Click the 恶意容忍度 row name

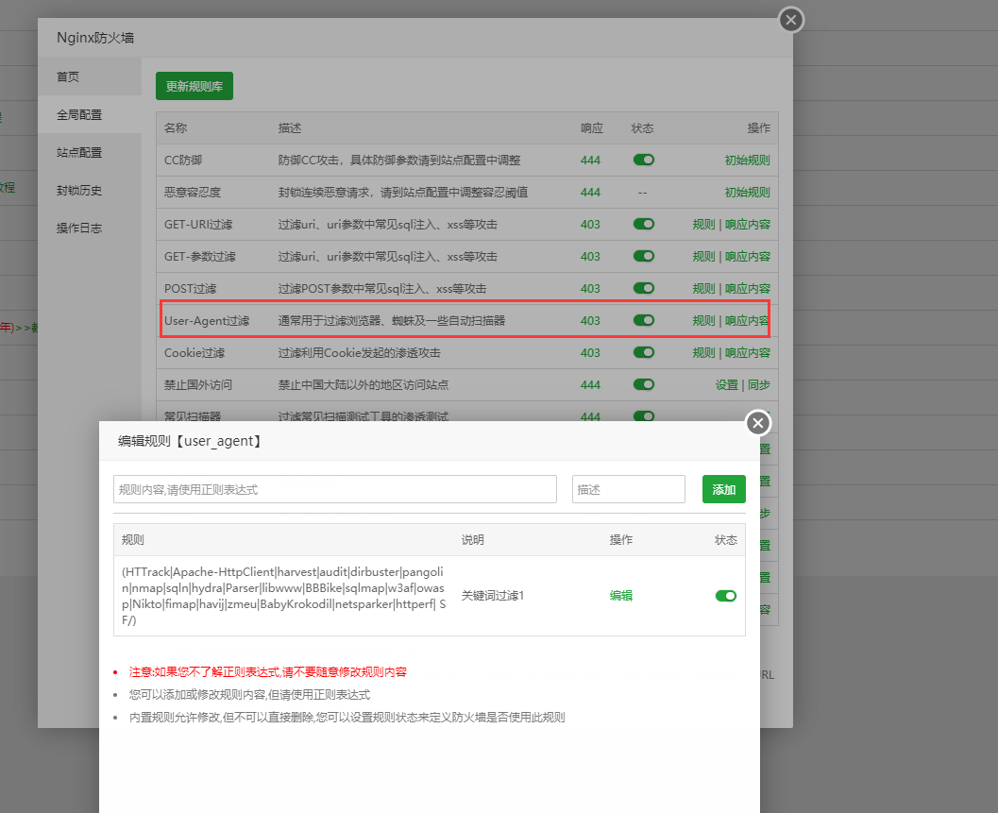tap(193, 193)
